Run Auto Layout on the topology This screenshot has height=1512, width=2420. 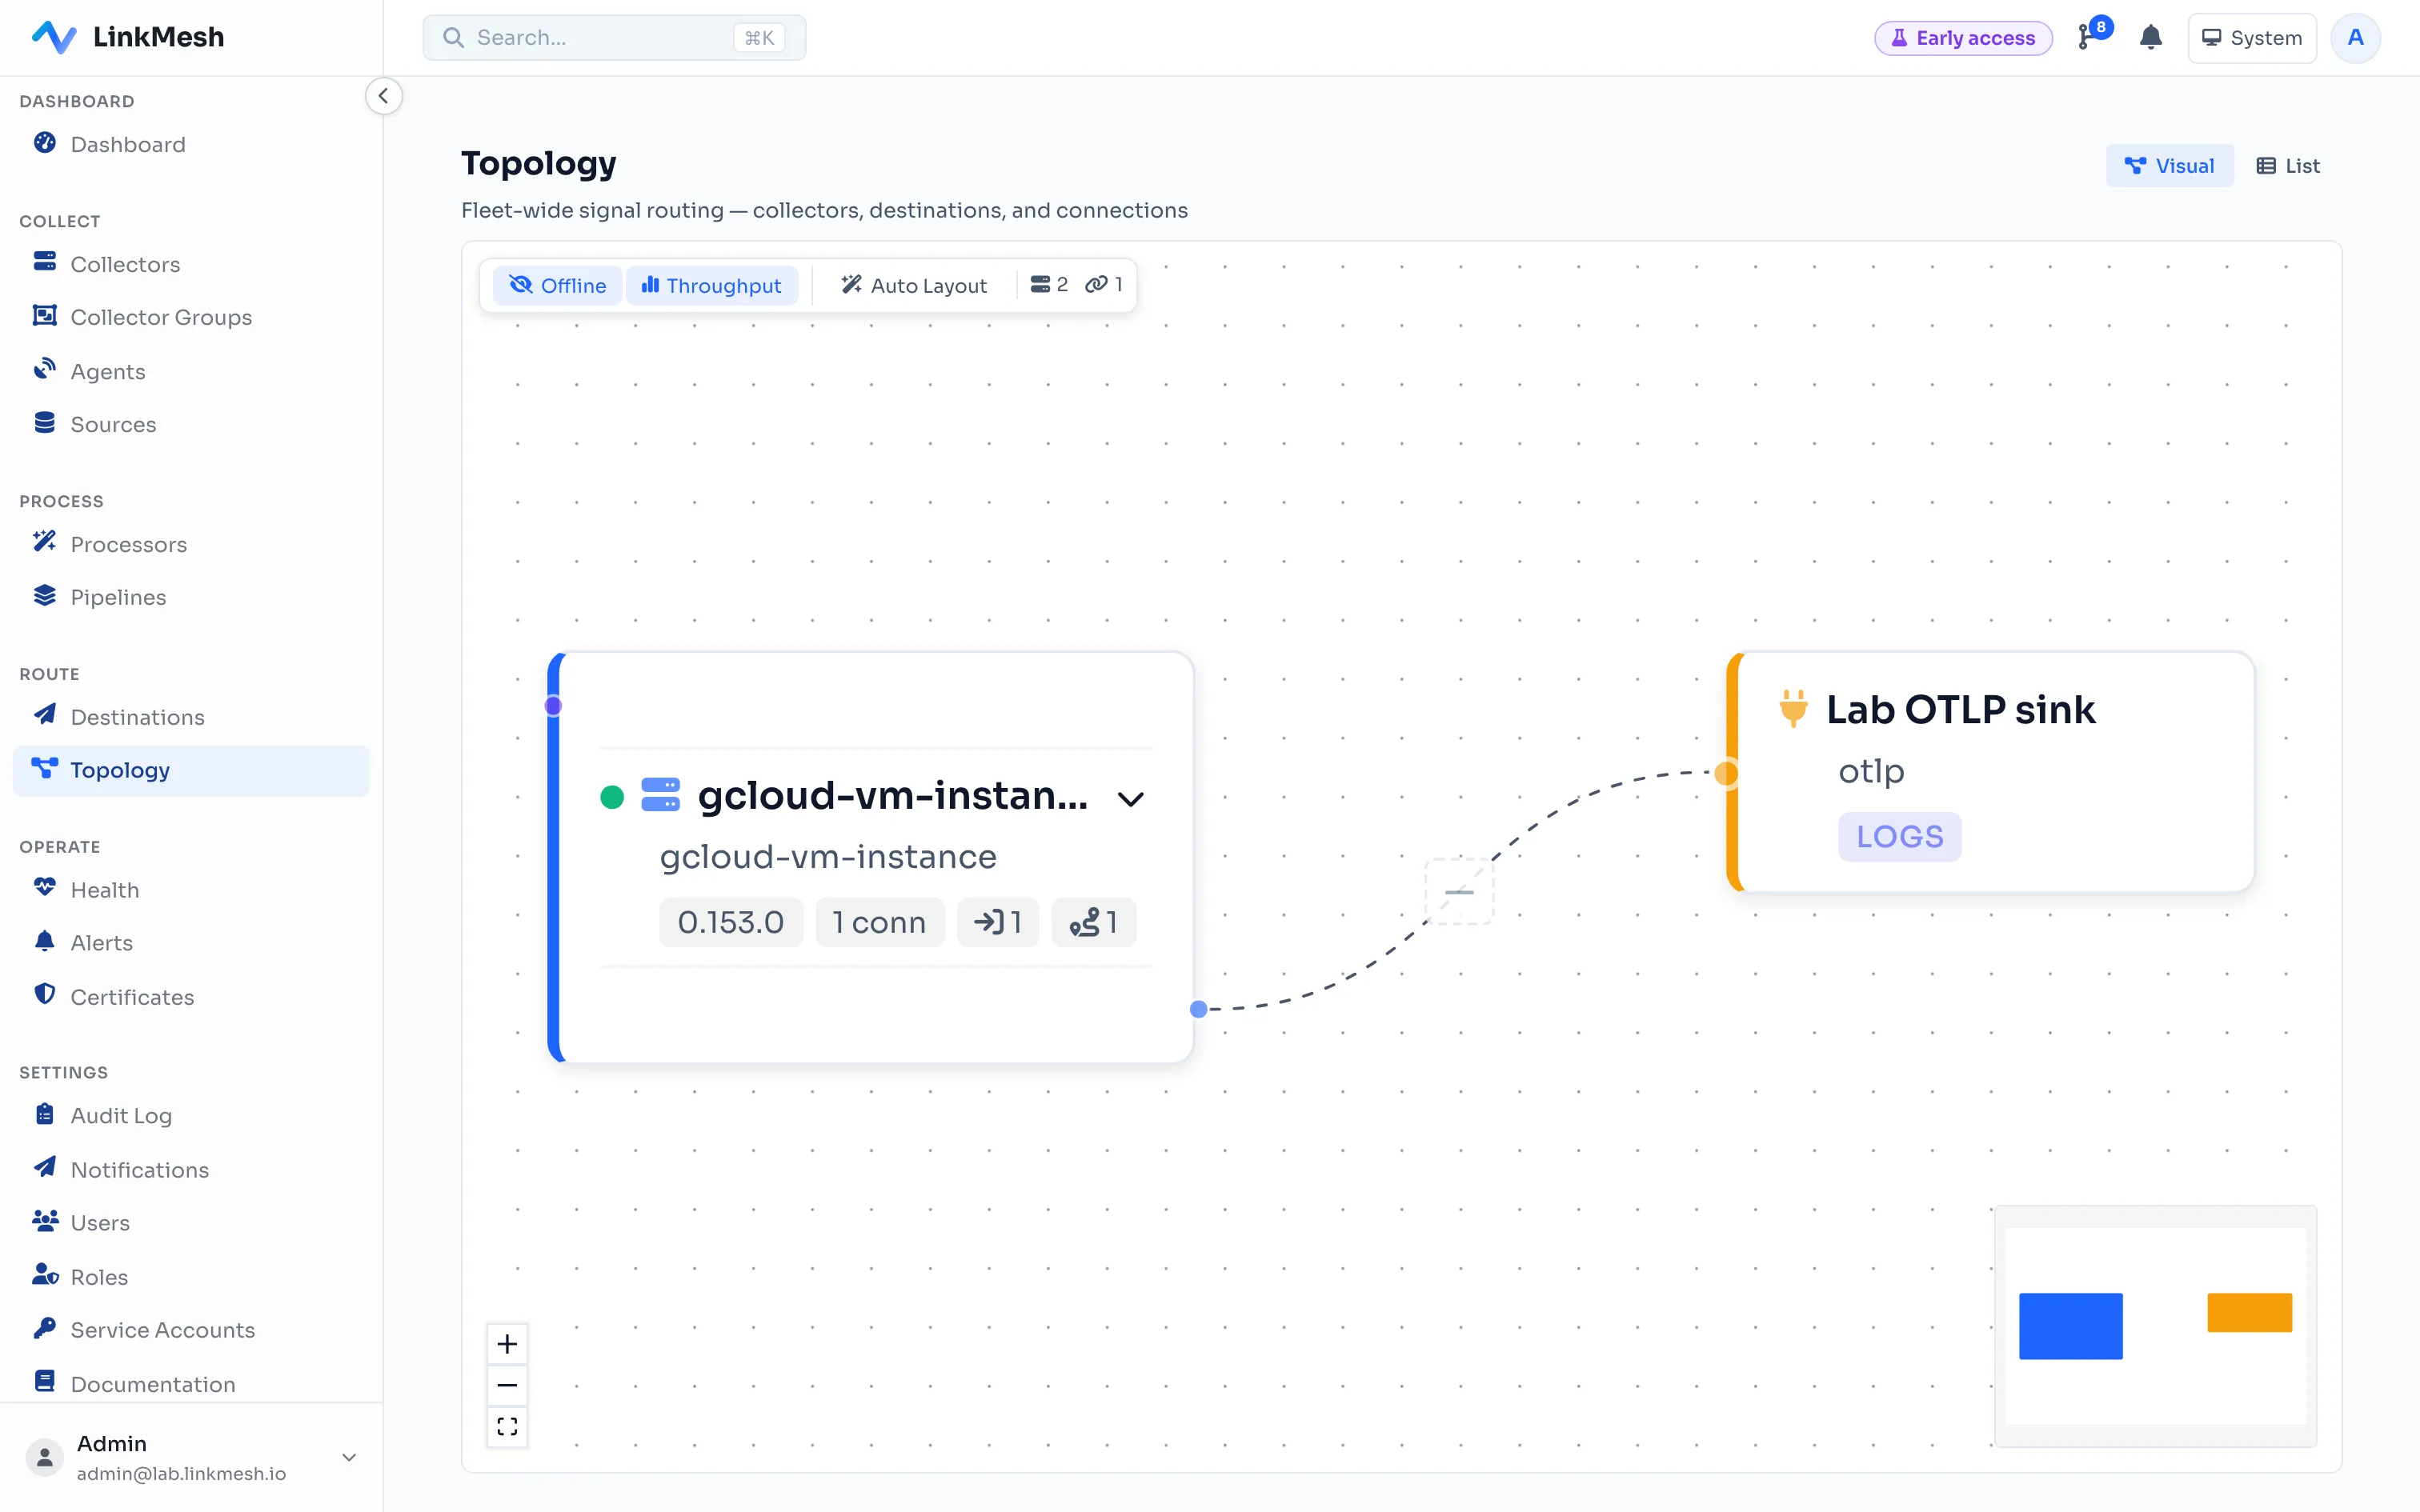(914, 285)
